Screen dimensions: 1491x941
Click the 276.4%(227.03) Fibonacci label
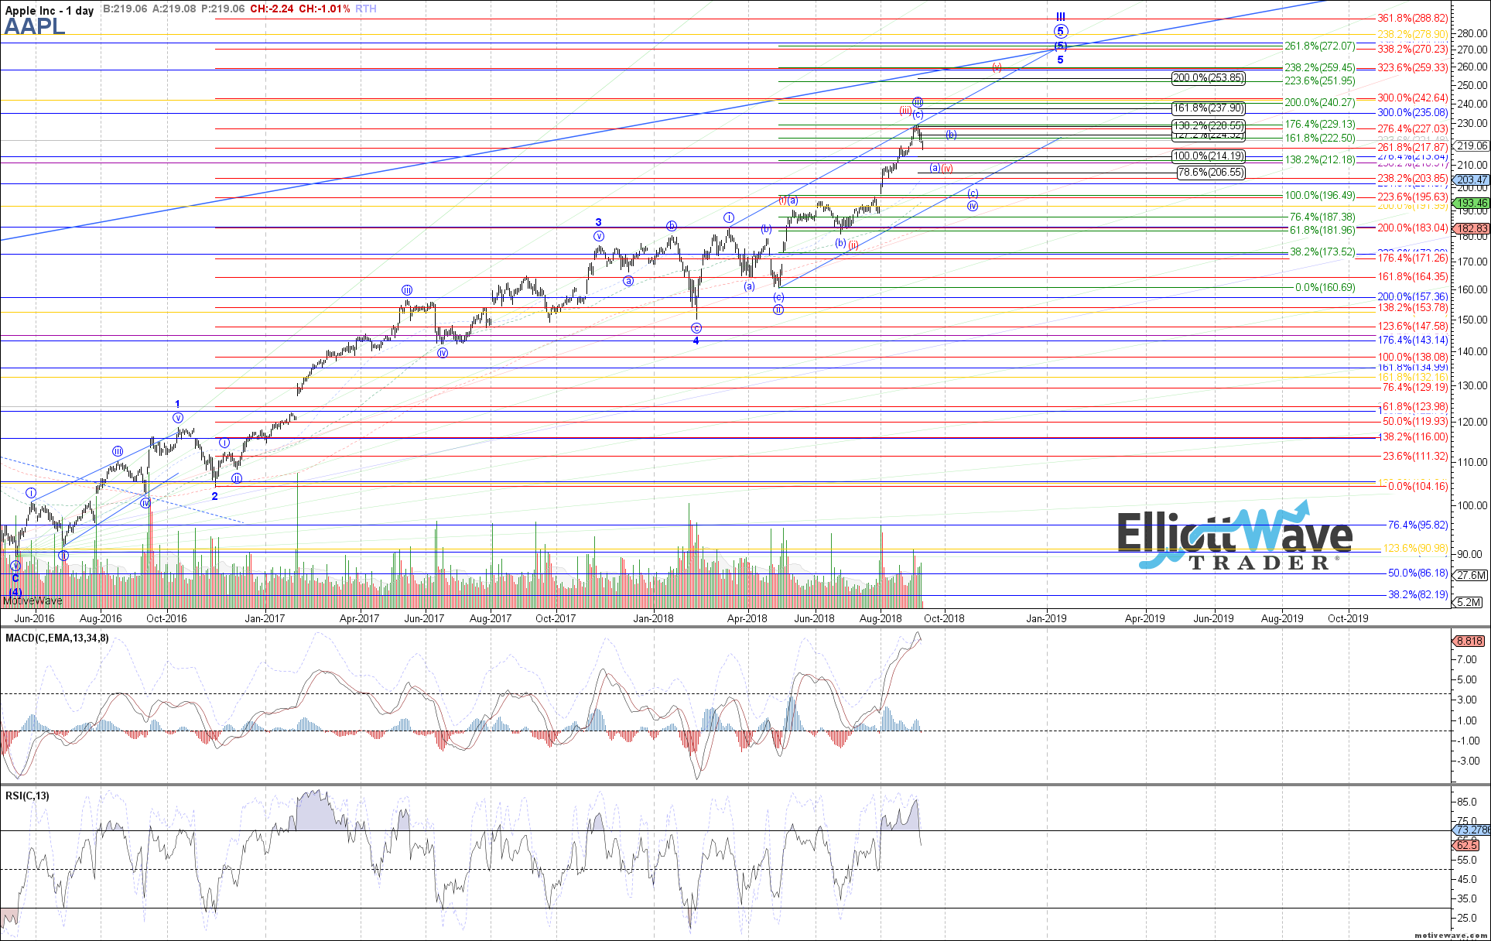click(1412, 129)
